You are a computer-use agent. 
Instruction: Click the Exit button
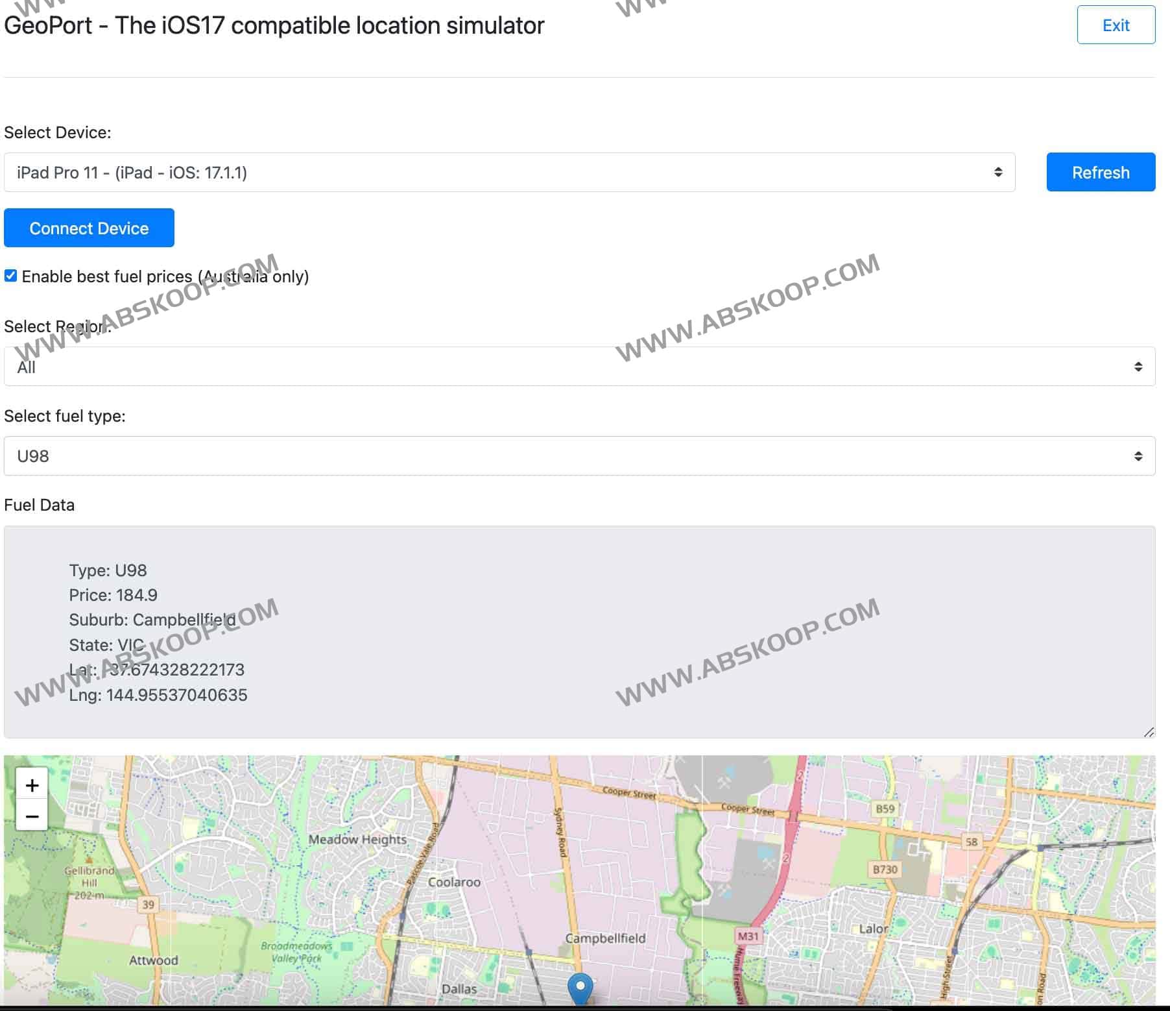[1116, 25]
